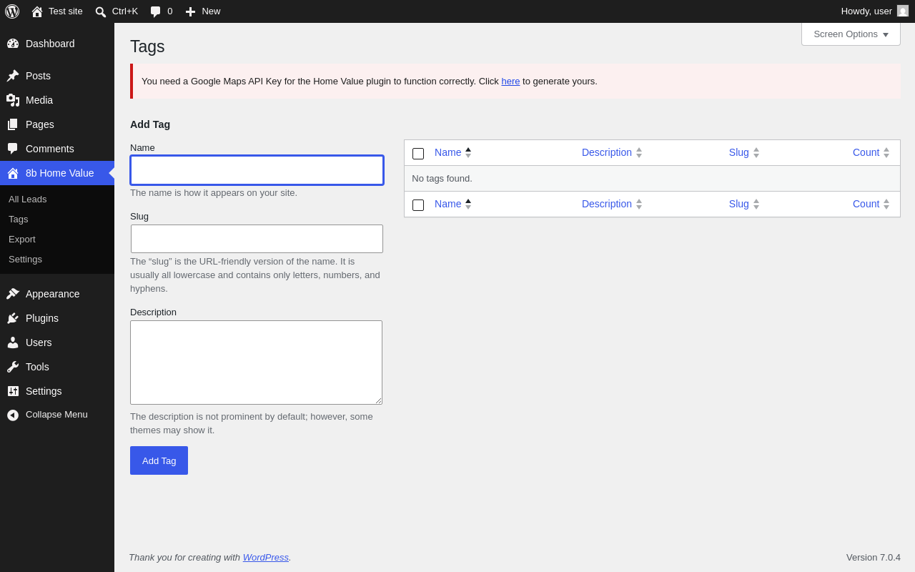This screenshot has width=915, height=572.
Task: Open the WordPress footer link
Action: (x=266, y=558)
